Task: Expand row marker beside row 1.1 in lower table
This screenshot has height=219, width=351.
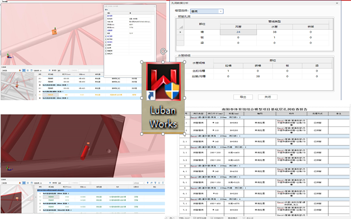Action: click(36, 197)
